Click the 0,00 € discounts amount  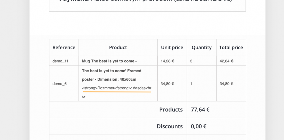pyautogui.click(x=199, y=126)
